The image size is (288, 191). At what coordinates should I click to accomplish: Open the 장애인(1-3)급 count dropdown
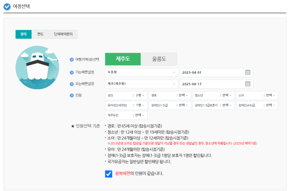[170, 106]
